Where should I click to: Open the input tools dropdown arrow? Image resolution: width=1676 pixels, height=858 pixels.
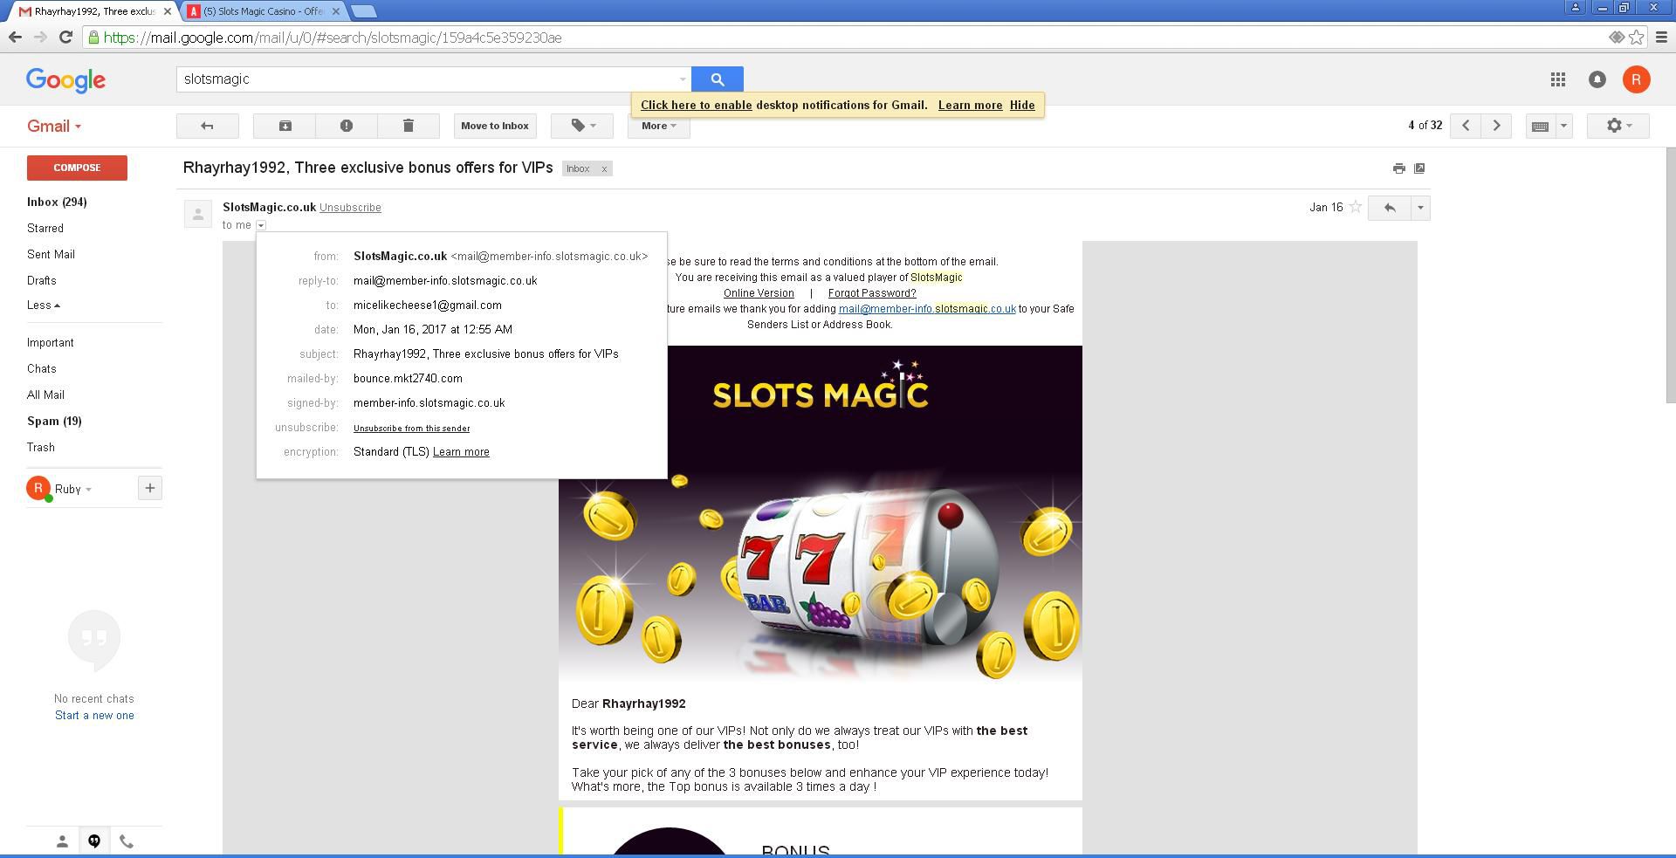pyautogui.click(x=1563, y=126)
